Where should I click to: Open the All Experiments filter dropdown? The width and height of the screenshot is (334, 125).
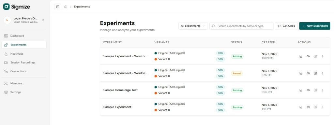pos(193,26)
